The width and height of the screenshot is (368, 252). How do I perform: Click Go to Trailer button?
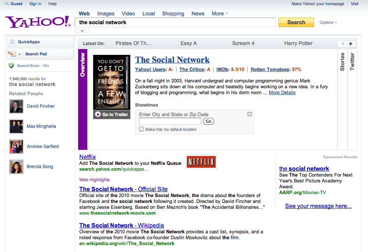pos(112,115)
